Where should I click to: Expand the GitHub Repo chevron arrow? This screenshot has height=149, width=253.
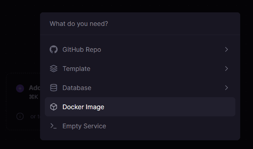[x=227, y=49]
